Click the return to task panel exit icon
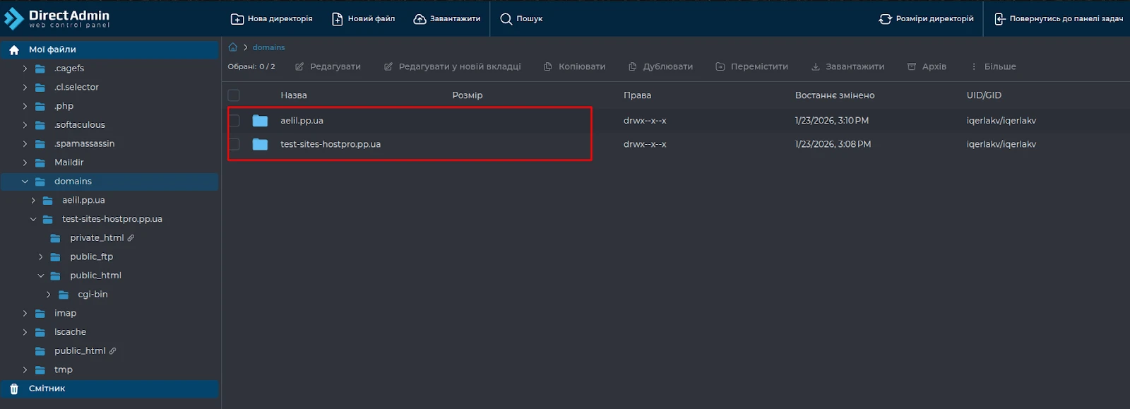Image resolution: width=1130 pixels, height=409 pixels. click(x=1000, y=19)
